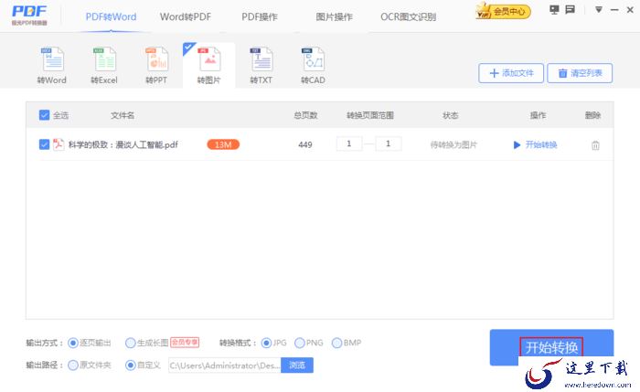Open the OCR图文识别 tab
This screenshot has width=640, height=392.
[x=408, y=16]
